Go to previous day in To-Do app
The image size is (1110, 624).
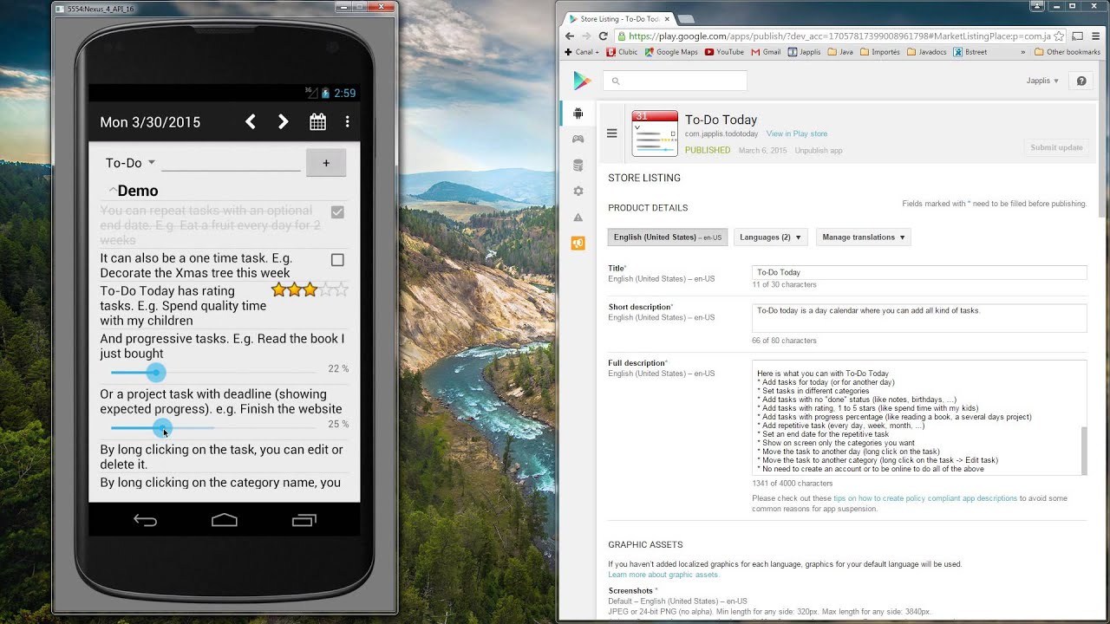tap(251, 122)
